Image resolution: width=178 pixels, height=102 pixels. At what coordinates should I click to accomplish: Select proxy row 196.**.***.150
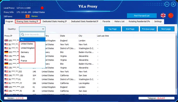click(x=90, y=75)
